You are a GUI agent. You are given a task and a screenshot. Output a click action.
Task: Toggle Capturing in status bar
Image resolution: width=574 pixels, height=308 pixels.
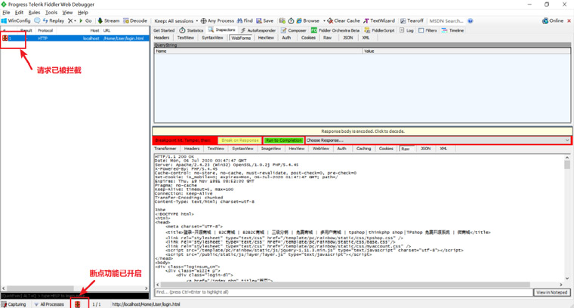point(14,304)
